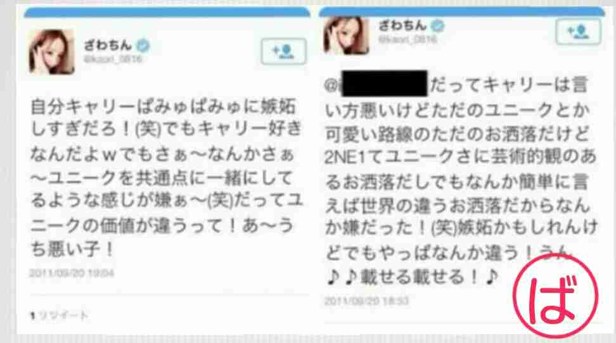
Task: Click tweet text starting 自分キャリーぱみゅぱみゅ
Action: coord(166,177)
